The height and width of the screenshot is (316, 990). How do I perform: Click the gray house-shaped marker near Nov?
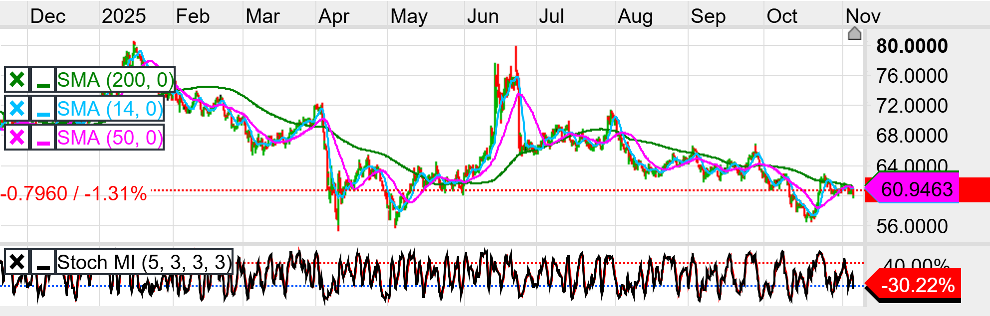[x=854, y=34]
